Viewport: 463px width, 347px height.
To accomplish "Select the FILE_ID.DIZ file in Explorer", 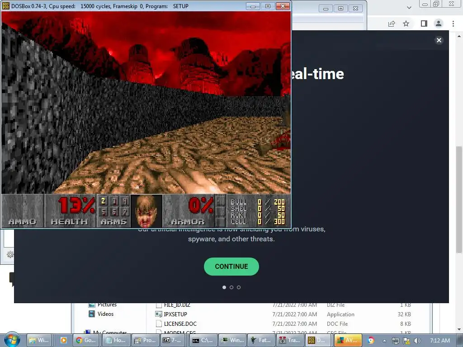I will [x=177, y=305].
